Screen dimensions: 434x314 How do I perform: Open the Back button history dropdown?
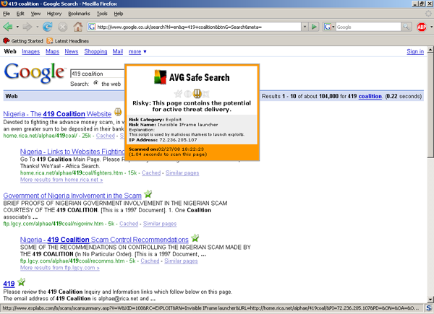pos(17,27)
